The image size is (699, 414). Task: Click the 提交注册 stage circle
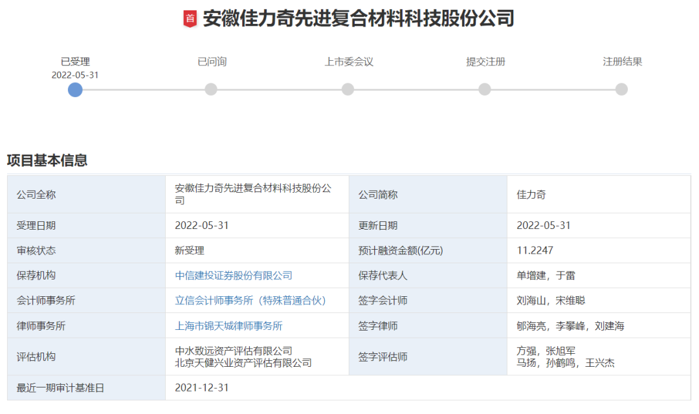[x=485, y=90]
